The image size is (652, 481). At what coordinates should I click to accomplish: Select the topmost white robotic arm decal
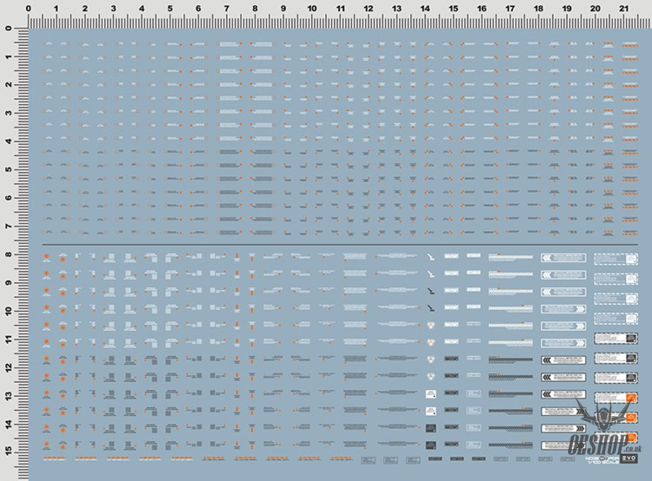(x=430, y=257)
